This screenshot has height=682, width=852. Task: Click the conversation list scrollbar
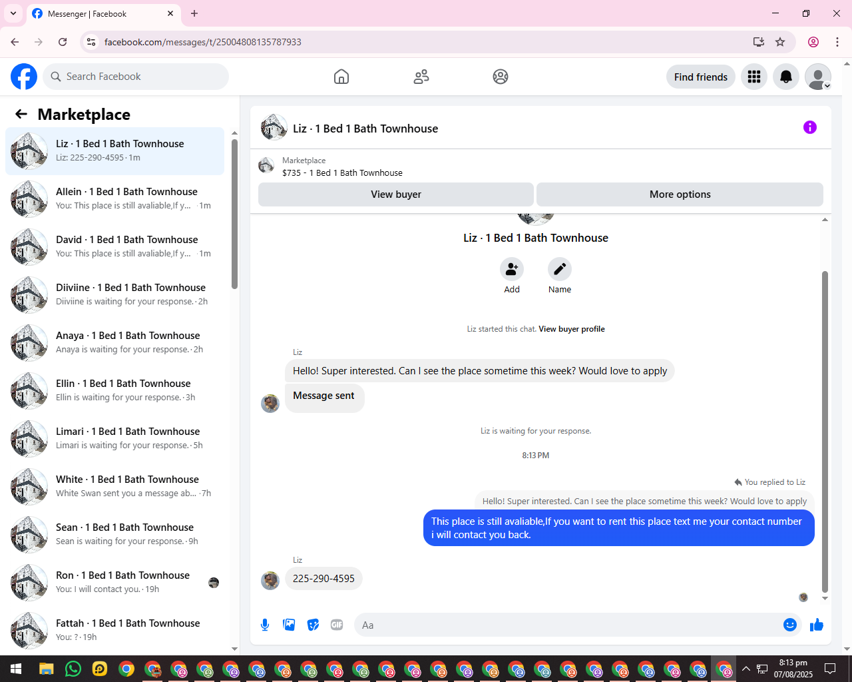[x=234, y=214]
